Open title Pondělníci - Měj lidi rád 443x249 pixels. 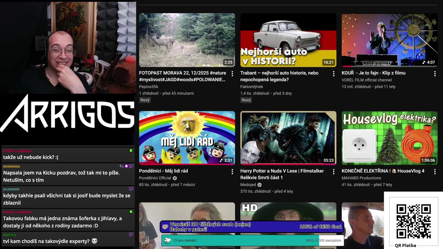[x=163, y=171]
